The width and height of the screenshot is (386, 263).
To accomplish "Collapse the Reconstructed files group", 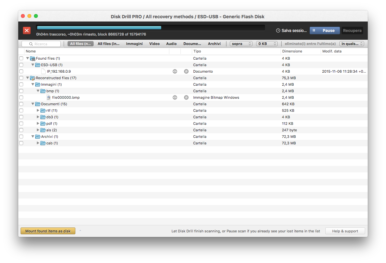I will (x=27, y=78).
